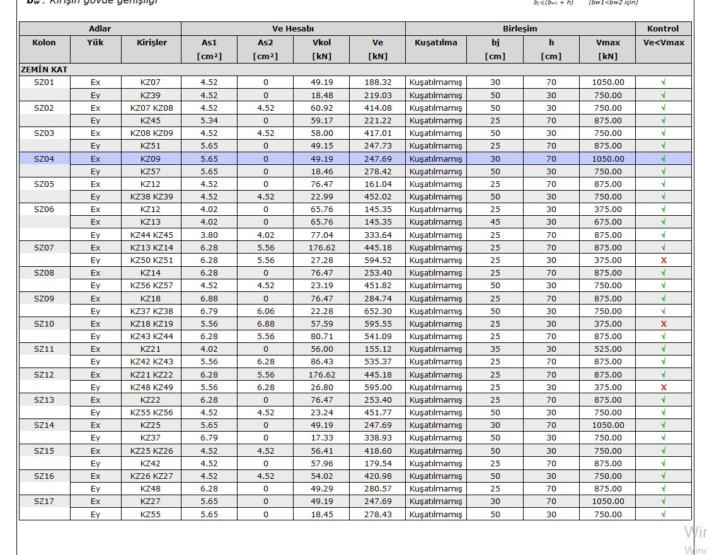This screenshot has width=707, height=555.
Task: Select the SZ04 column row
Action: (x=355, y=159)
